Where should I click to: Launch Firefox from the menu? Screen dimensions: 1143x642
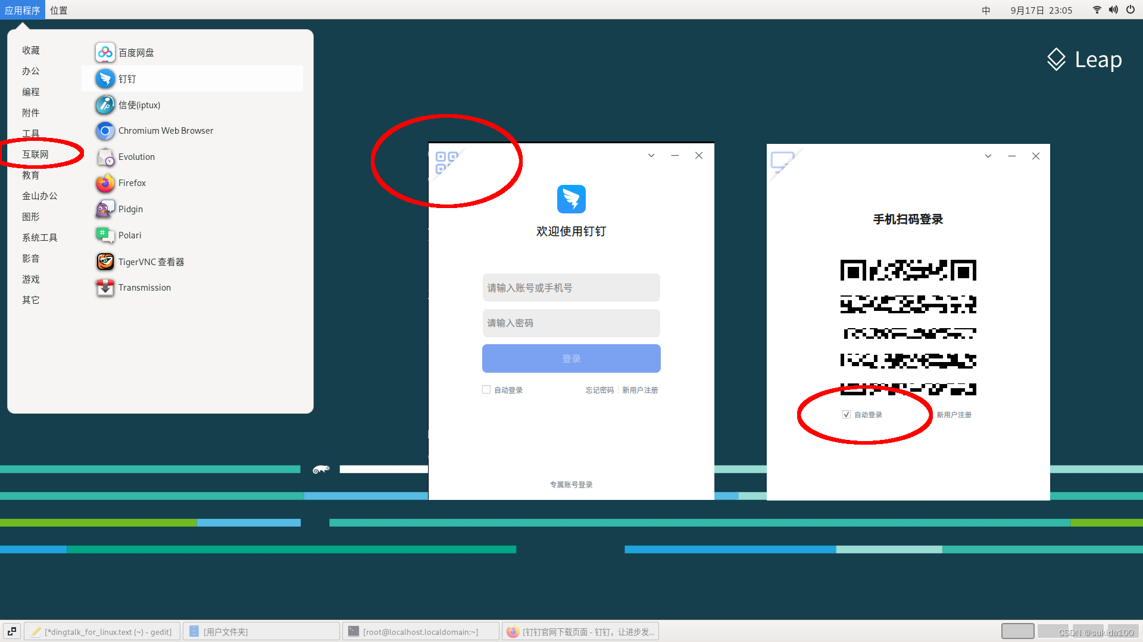[x=192, y=183]
